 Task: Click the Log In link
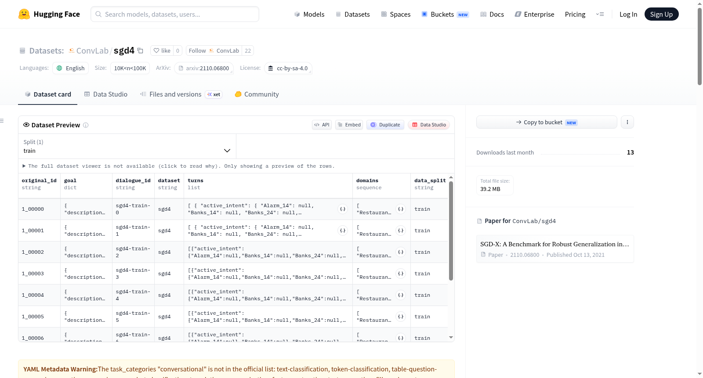(x=628, y=14)
